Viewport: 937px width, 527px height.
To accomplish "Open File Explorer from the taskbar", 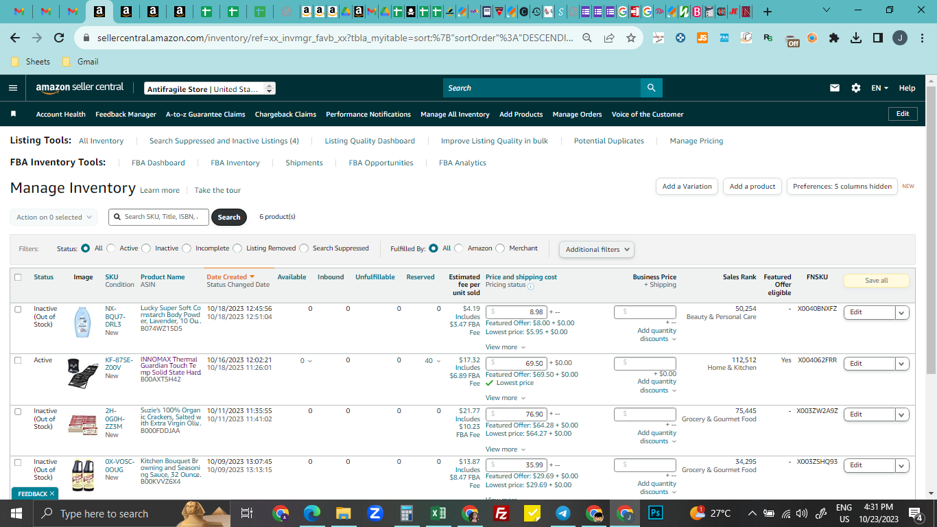I will [x=343, y=513].
